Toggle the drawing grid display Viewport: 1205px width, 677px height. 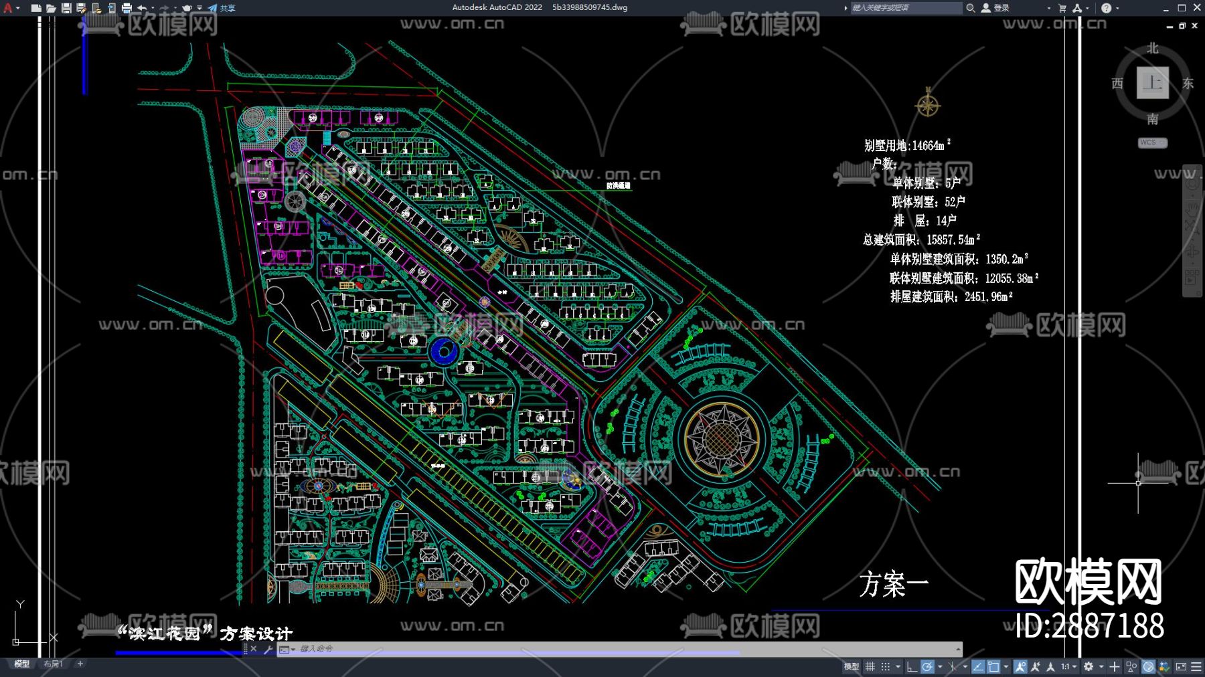pos(870,666)
